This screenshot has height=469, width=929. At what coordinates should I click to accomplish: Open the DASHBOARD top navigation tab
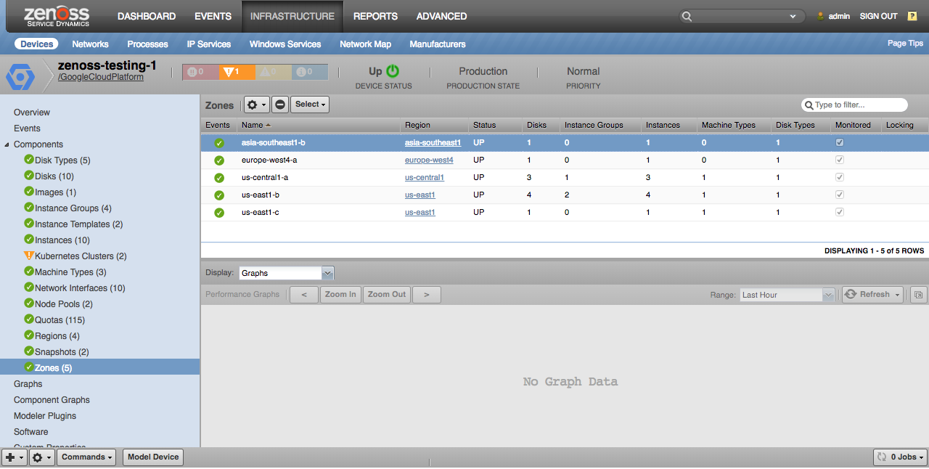(147, 16)
